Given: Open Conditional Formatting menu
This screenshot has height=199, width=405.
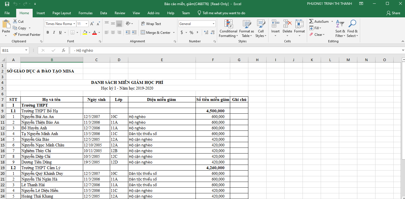Looking at the screenshot, I should (228, 29).
